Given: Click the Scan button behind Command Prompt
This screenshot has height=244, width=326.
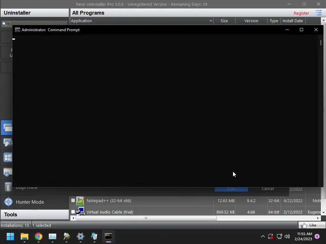Looking at the screenshot, I should pyautogui.click(x=231, y=189).
